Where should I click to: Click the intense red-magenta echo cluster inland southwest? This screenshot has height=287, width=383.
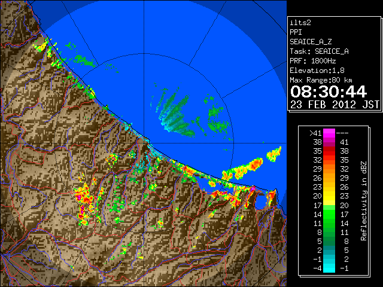(x=84, y=196)
